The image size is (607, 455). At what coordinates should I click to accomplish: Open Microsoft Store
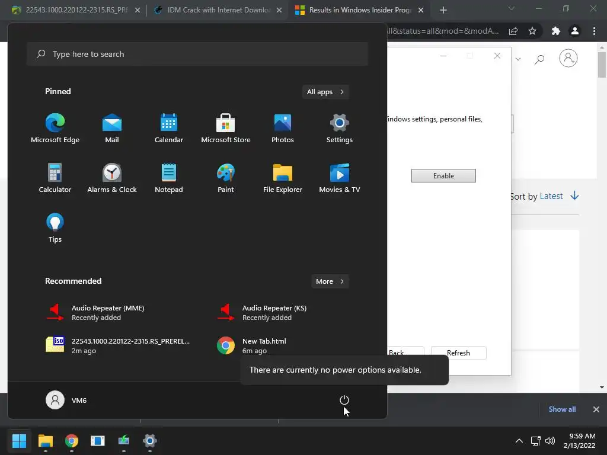pyautogui.click(x=226, y=129)
